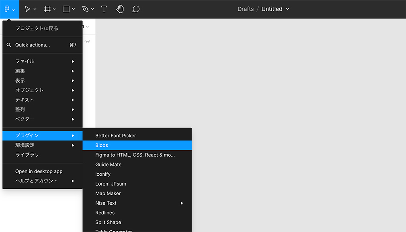Open the ヘルプとアカウント submenu
This screenshot has width=406, height=232.
coord(42,181)
